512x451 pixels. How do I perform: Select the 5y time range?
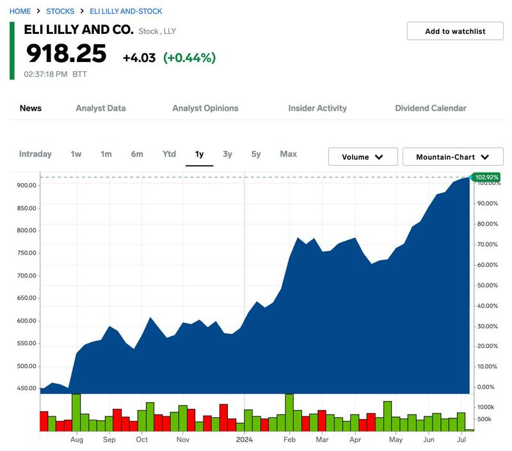(x=256, y=154)
